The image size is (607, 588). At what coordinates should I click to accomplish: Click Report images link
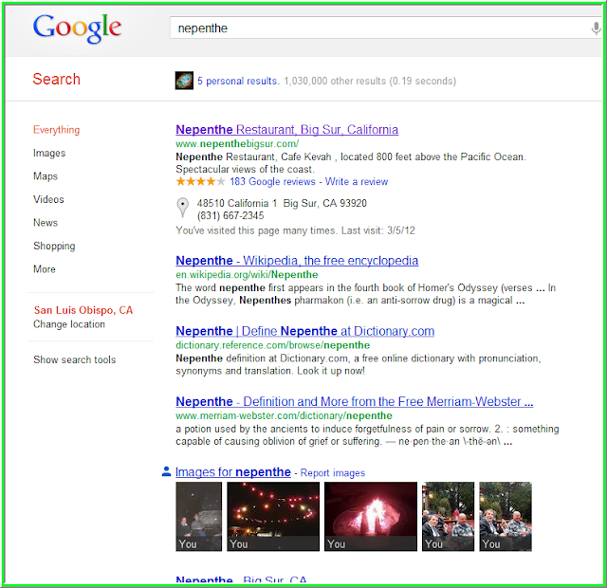point(333,473)
